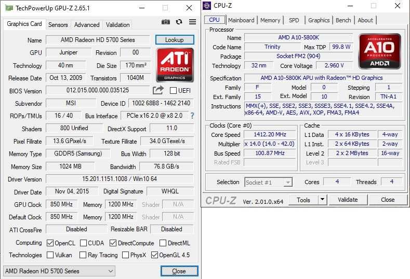Open the Socket #1 selection dropdown
This screenshot has width=410, height=279.
point(268,182)
